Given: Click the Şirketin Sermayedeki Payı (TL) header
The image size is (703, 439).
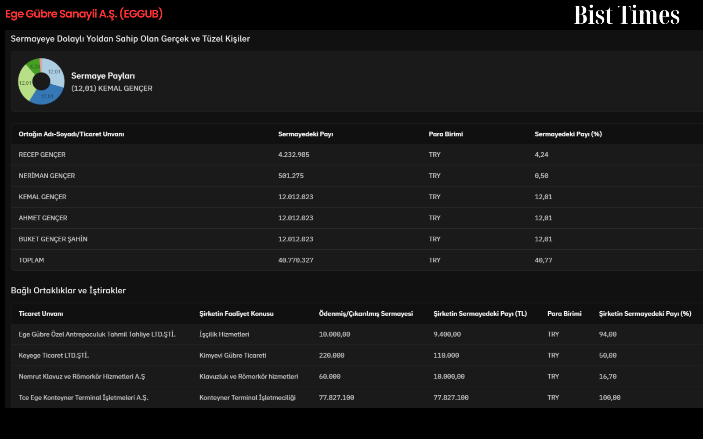Looking at the screenshot, I should point(480,313).
